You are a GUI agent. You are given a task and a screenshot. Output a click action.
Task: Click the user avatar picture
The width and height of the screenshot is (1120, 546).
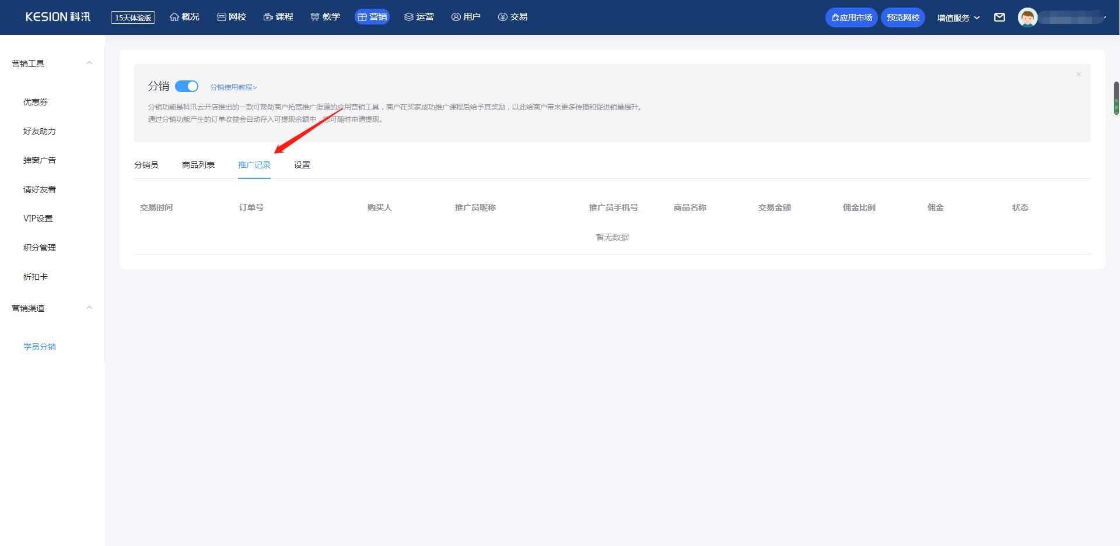click(x=1027, y=17)
